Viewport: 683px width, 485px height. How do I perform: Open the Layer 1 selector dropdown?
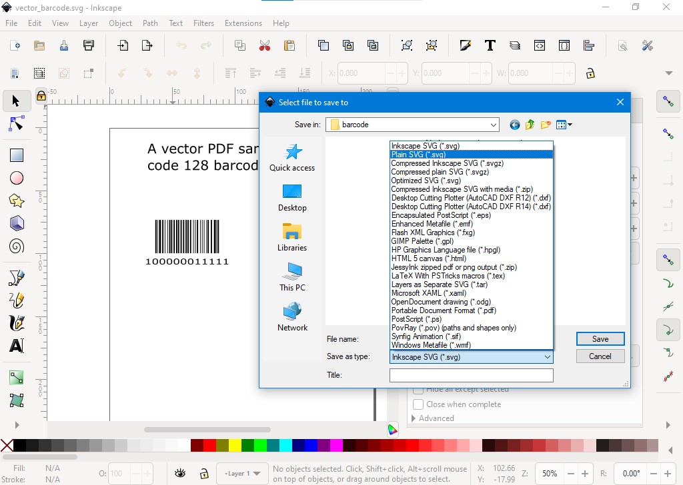point(242,474)
